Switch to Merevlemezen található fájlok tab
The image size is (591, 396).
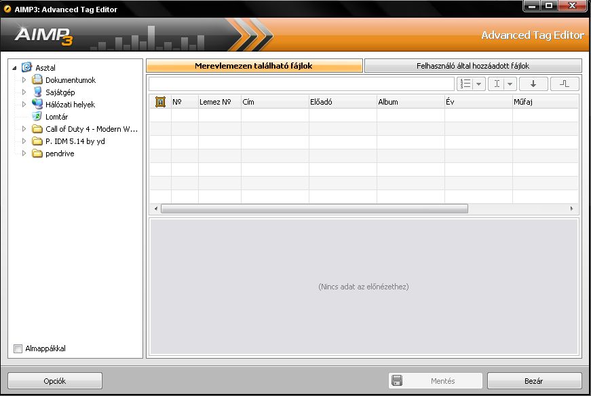(254, 66)
